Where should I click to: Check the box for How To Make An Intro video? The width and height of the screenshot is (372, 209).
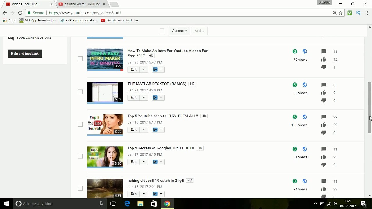pos(80,59)
